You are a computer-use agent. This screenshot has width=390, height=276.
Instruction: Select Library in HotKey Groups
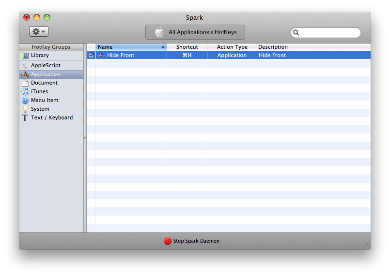tap(51, 55)
